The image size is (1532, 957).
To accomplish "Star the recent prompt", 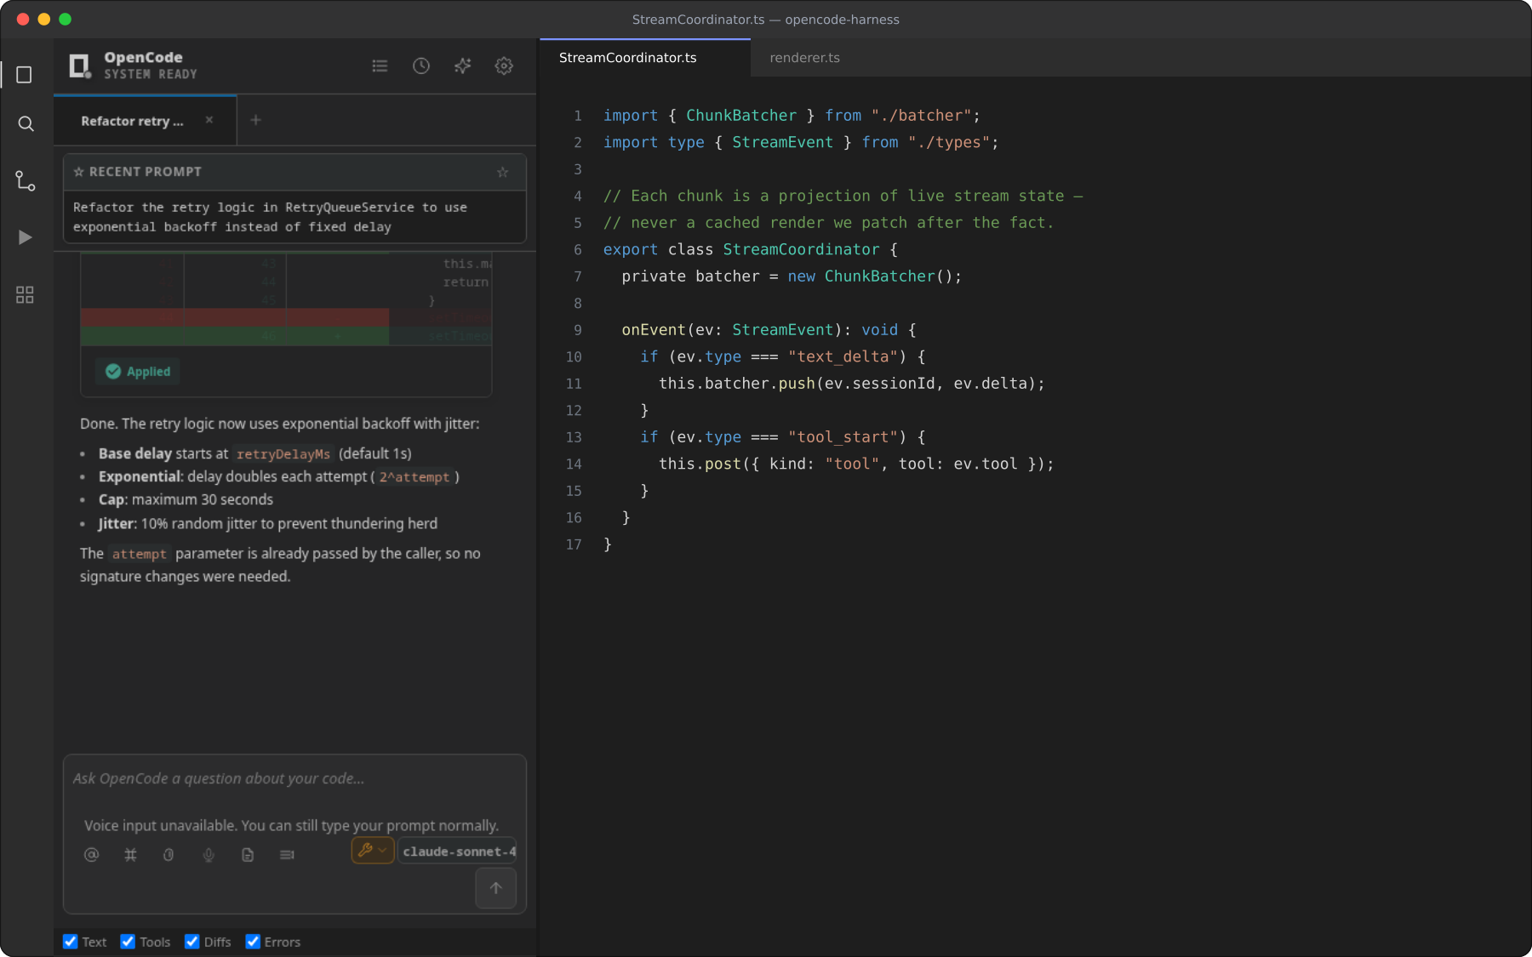I will [503, 172].
